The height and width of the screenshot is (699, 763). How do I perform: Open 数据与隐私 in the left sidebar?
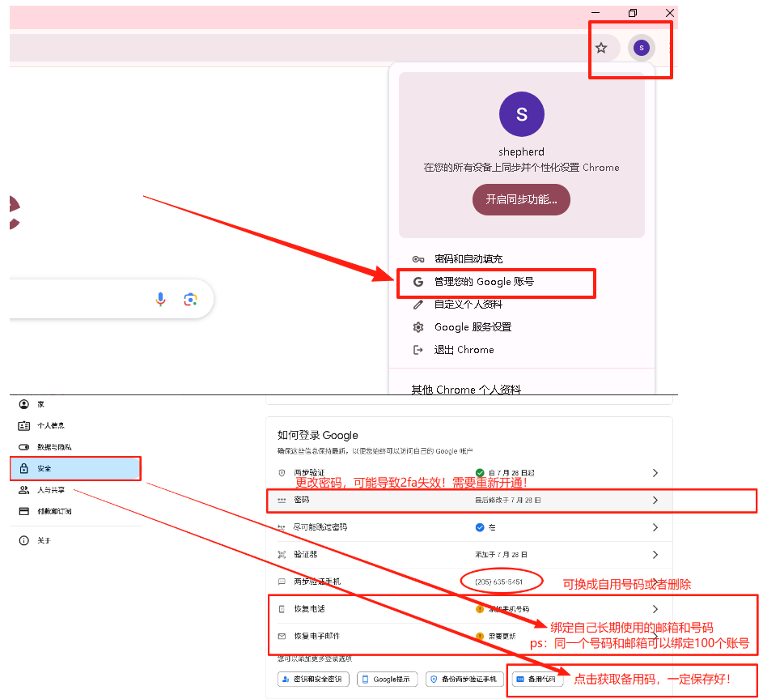[x=54, y=447]
